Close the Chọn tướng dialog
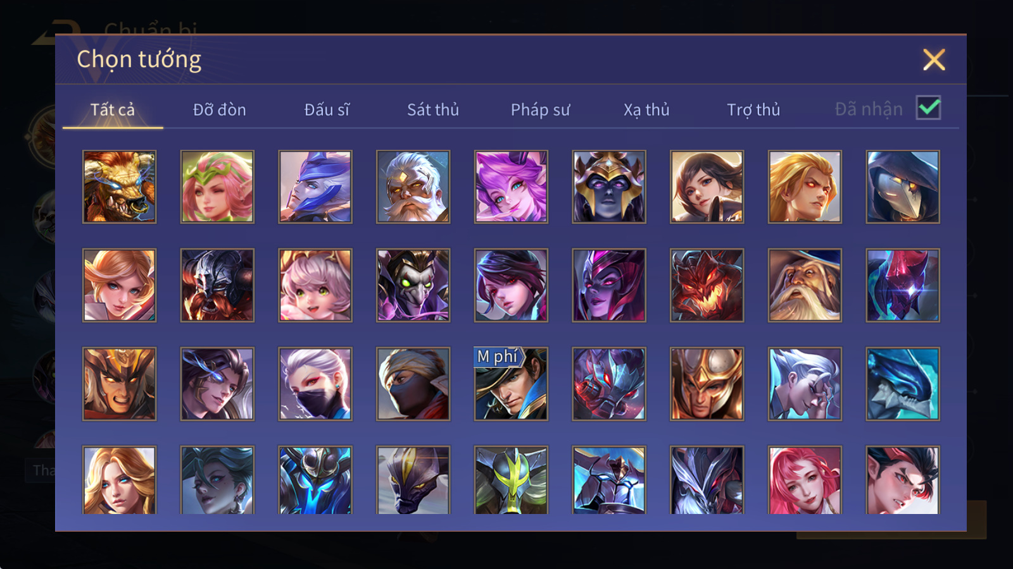The height and width of the screenshot is (569, 1013). pos(934,59)
